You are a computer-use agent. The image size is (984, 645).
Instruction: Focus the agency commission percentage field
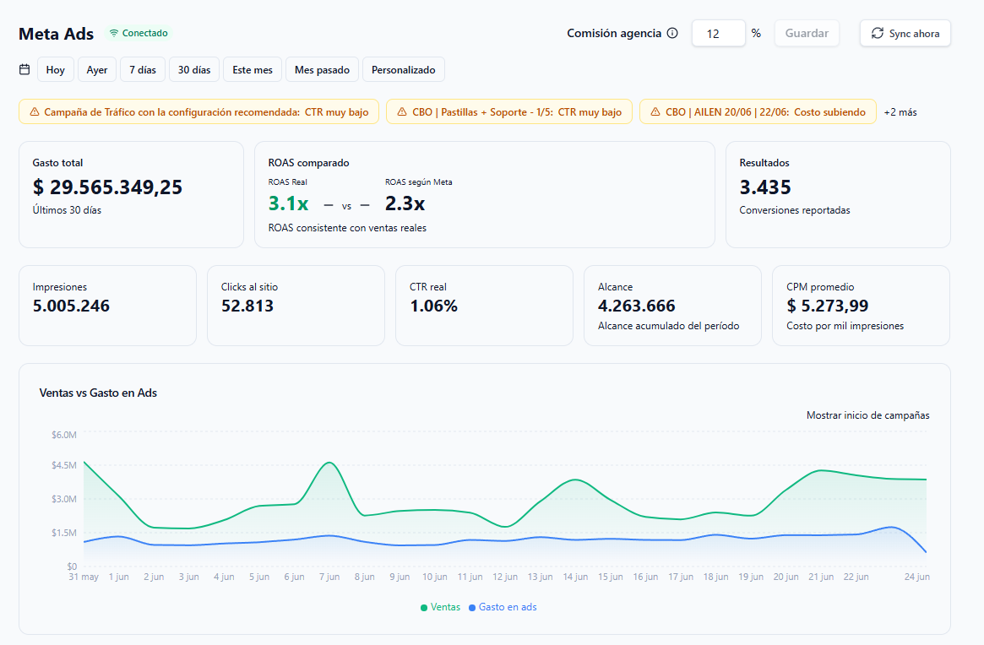719,33
